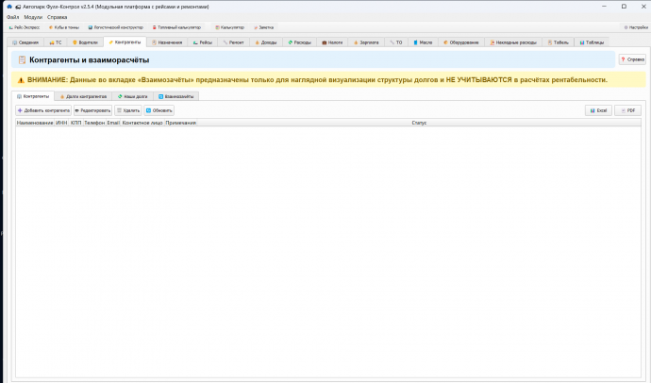Switch to the Назначения tab
This screenshot has width=651, height=383.
point(167,42)
